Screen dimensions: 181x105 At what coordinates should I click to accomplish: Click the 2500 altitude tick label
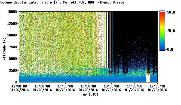point(13,70)
